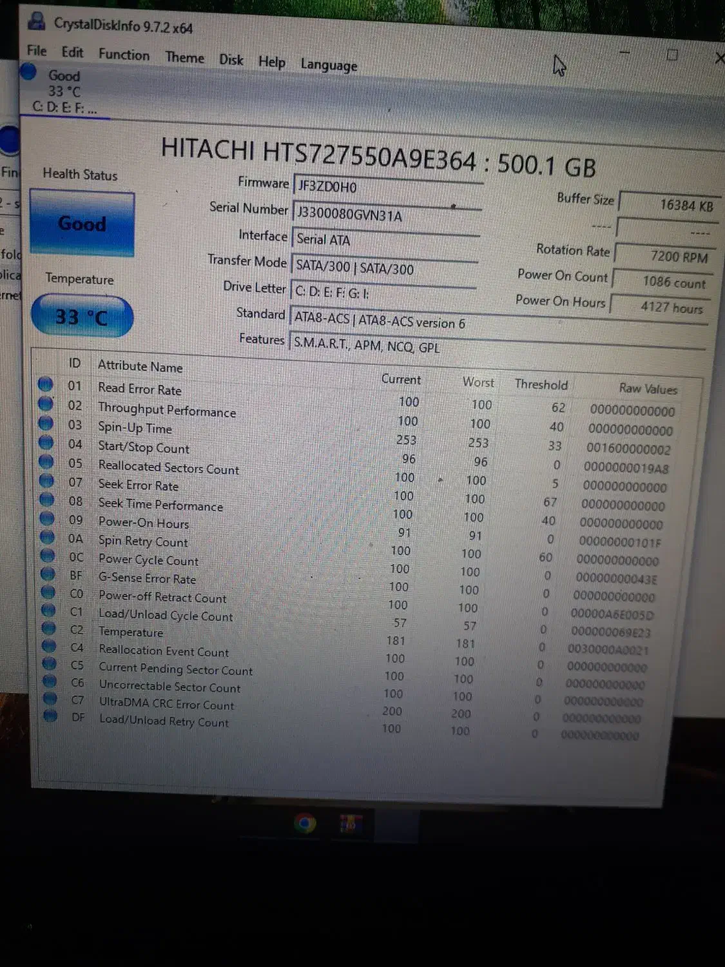The image size is (725, 967).
Task: Click the Serial Number field
Action: tap(387, 214)
